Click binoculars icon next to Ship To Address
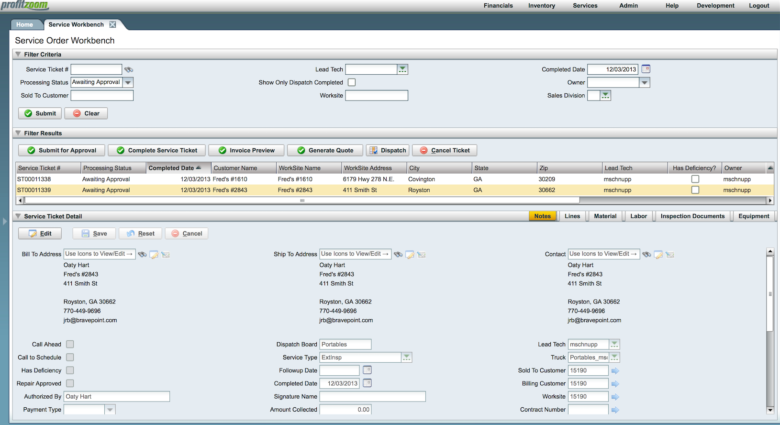Screen dimensions: 780x425 coord(398,254)
